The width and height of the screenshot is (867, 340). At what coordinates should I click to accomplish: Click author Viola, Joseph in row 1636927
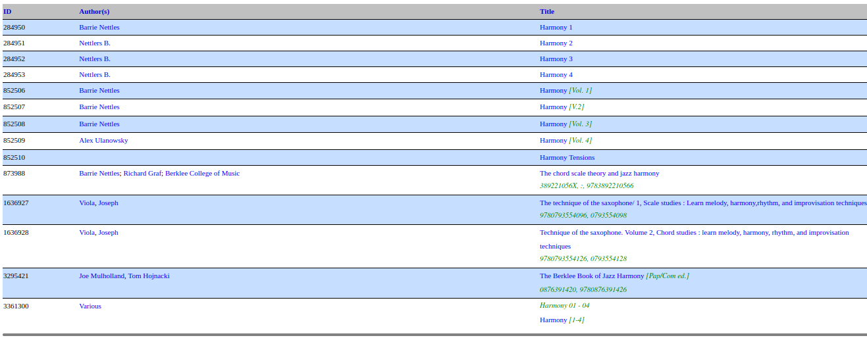click(x=99, y=203)
